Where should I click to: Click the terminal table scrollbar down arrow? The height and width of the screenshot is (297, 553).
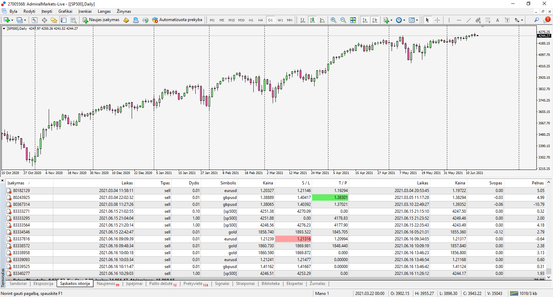(549, 277)
